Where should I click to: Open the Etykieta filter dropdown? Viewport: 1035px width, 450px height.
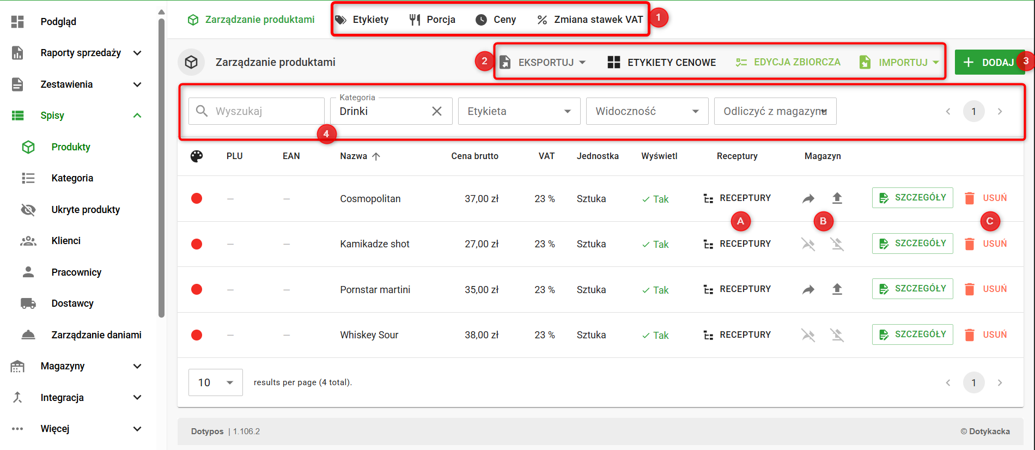click(x=519, y=111)
